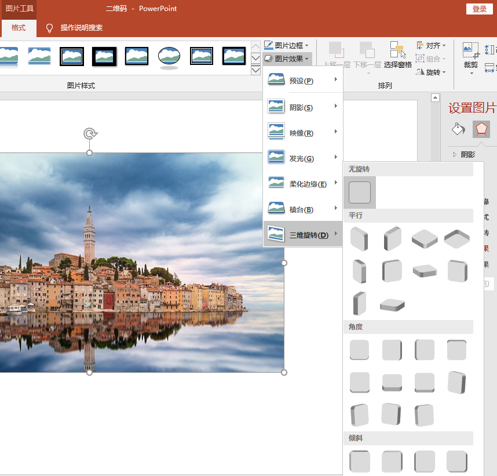Image resolution: width=497 pixels, height=476 pixels.
Task: Open Fill & Line paint bucket tab
Action: coord(458,129)
